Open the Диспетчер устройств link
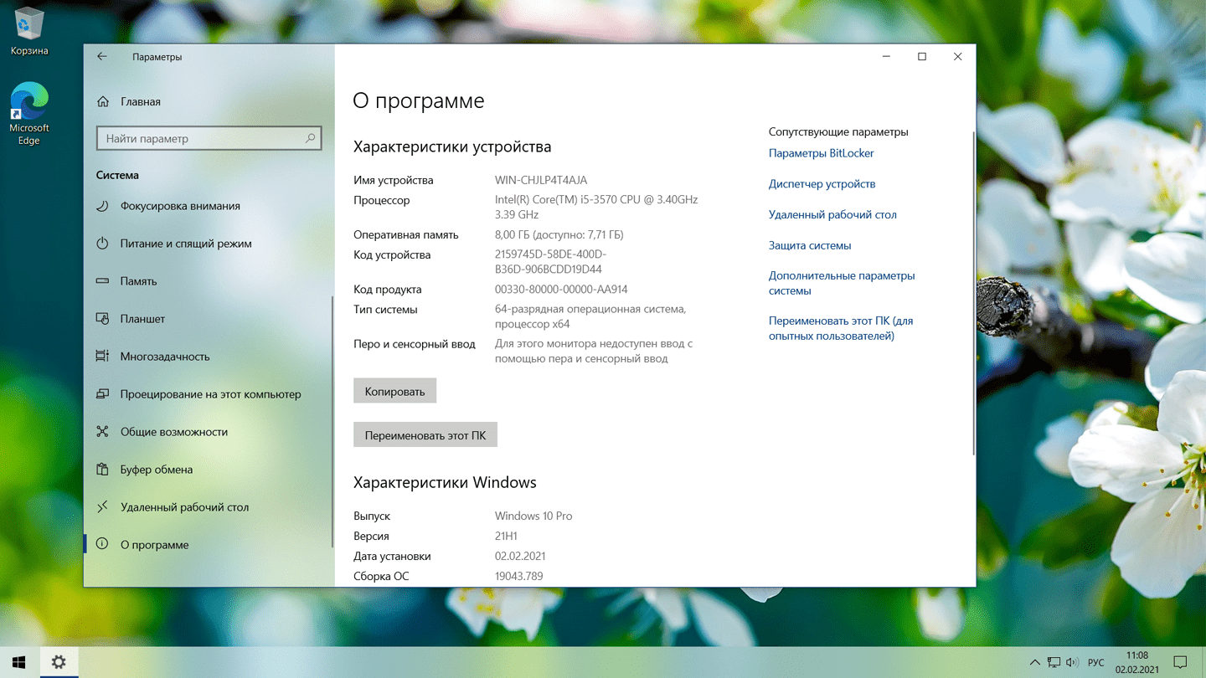The width and height of the screenshot is (1206, 678). coord(822,184)
